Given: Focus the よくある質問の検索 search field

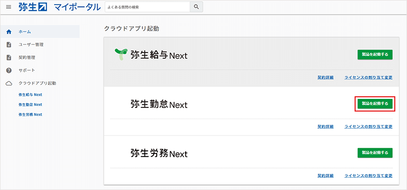Looking at the screenshot, I should pyautogui.click(x=148, y=7).
